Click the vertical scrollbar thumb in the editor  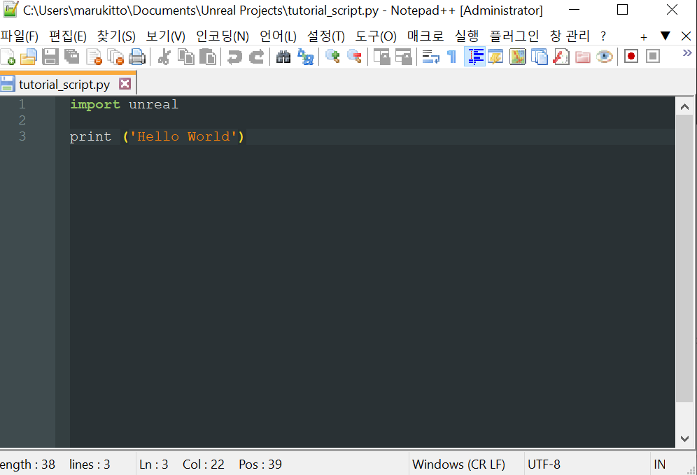[684, 259]
